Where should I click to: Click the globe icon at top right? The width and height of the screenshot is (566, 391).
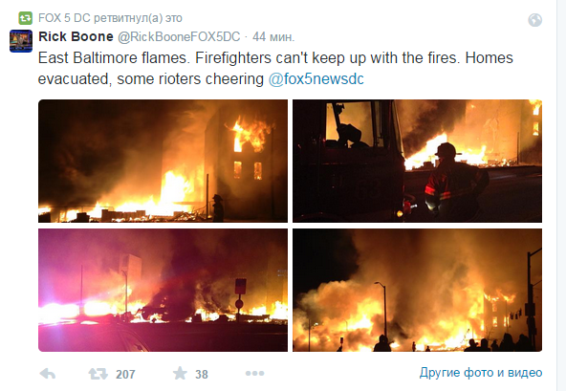tap(535, 20)
